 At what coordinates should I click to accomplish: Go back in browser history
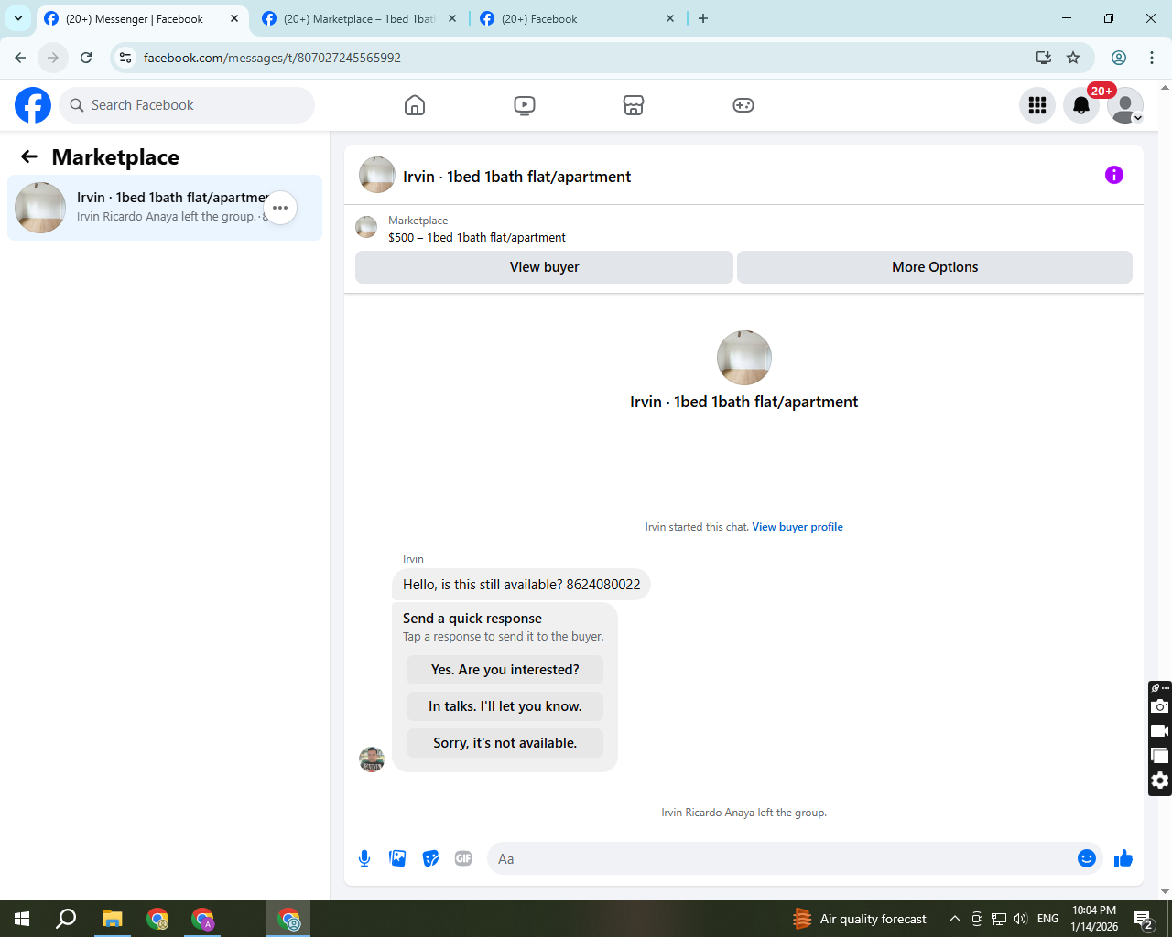click(20, 58)
